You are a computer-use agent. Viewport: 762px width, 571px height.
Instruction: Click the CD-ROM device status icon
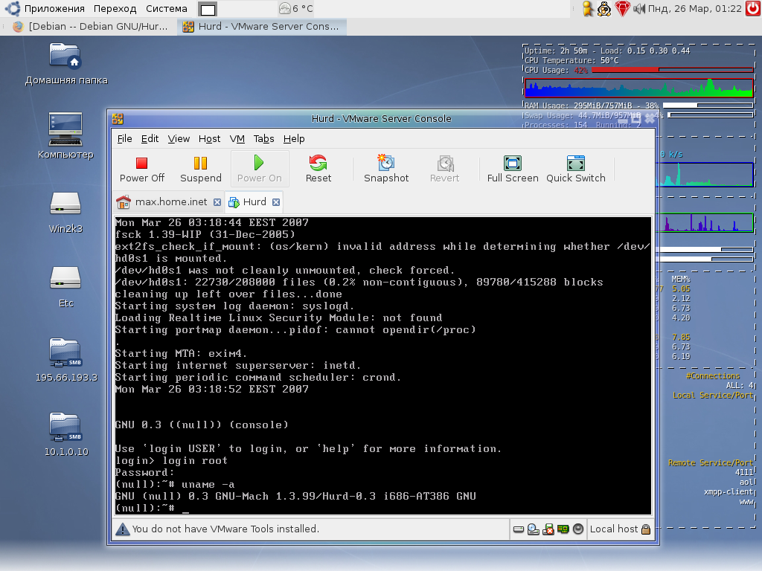click(533, 529)
